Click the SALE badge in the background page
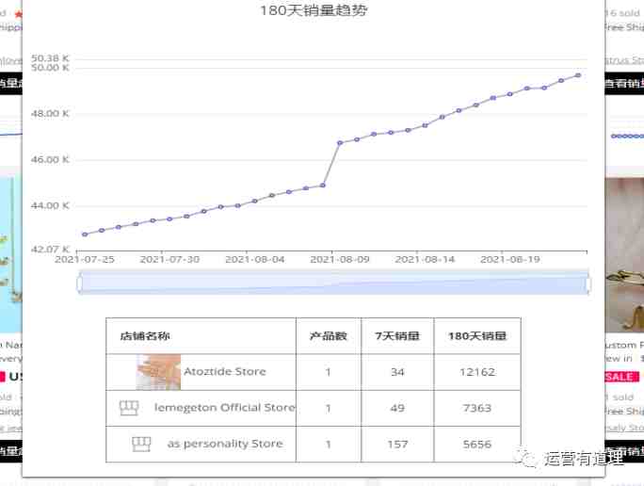The width and height of the screenshot is (644, 486). (621, 377)
